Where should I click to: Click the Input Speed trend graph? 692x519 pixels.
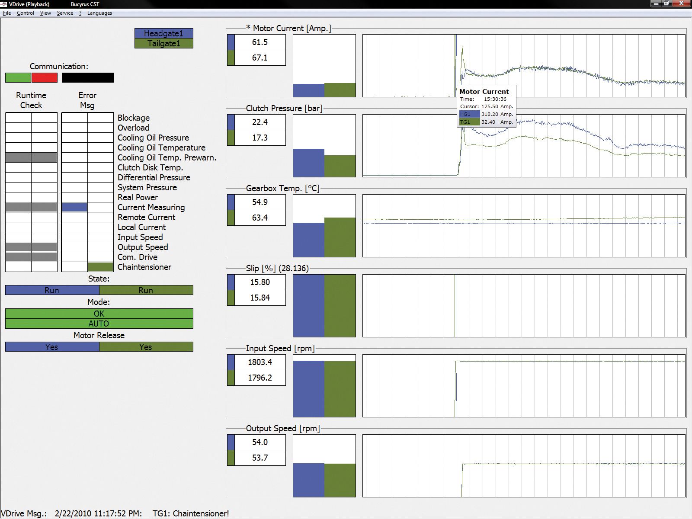coord(524,386)
